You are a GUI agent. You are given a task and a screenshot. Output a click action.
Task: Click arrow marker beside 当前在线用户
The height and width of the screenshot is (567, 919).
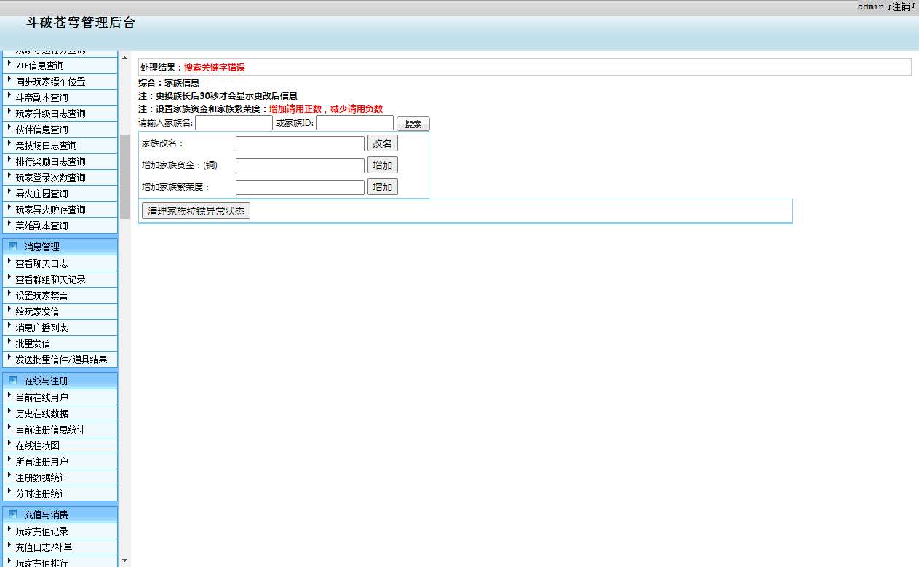pos(9,396)
